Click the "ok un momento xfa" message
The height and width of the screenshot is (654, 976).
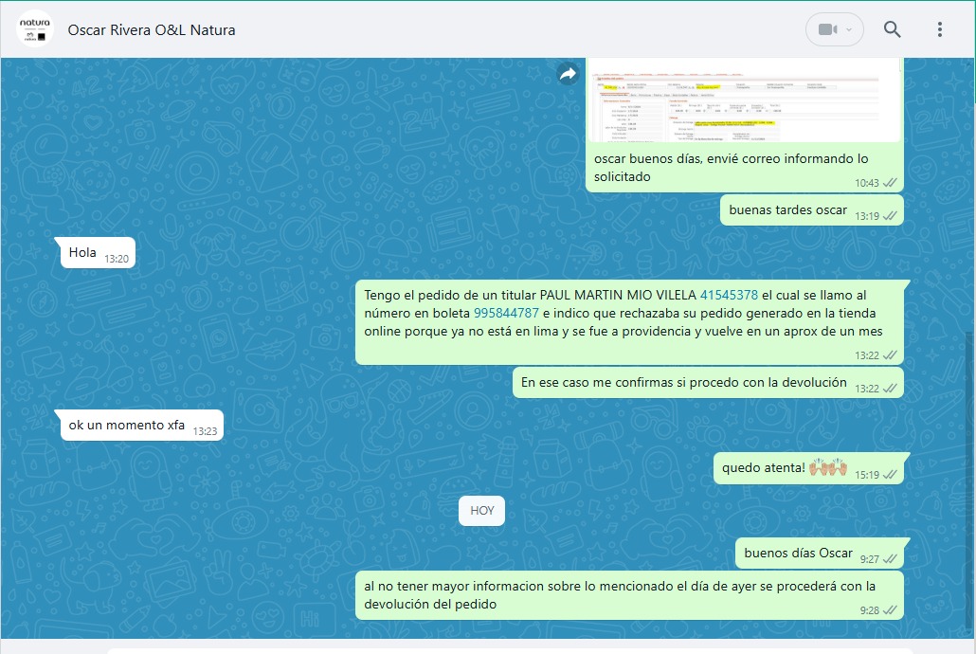pyautogui.click(x=127, y=426)
